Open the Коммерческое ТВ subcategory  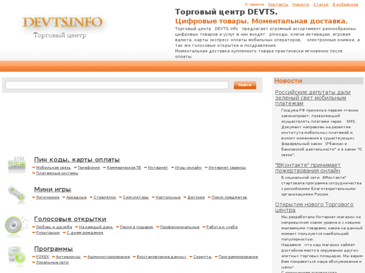pos(124,167)
